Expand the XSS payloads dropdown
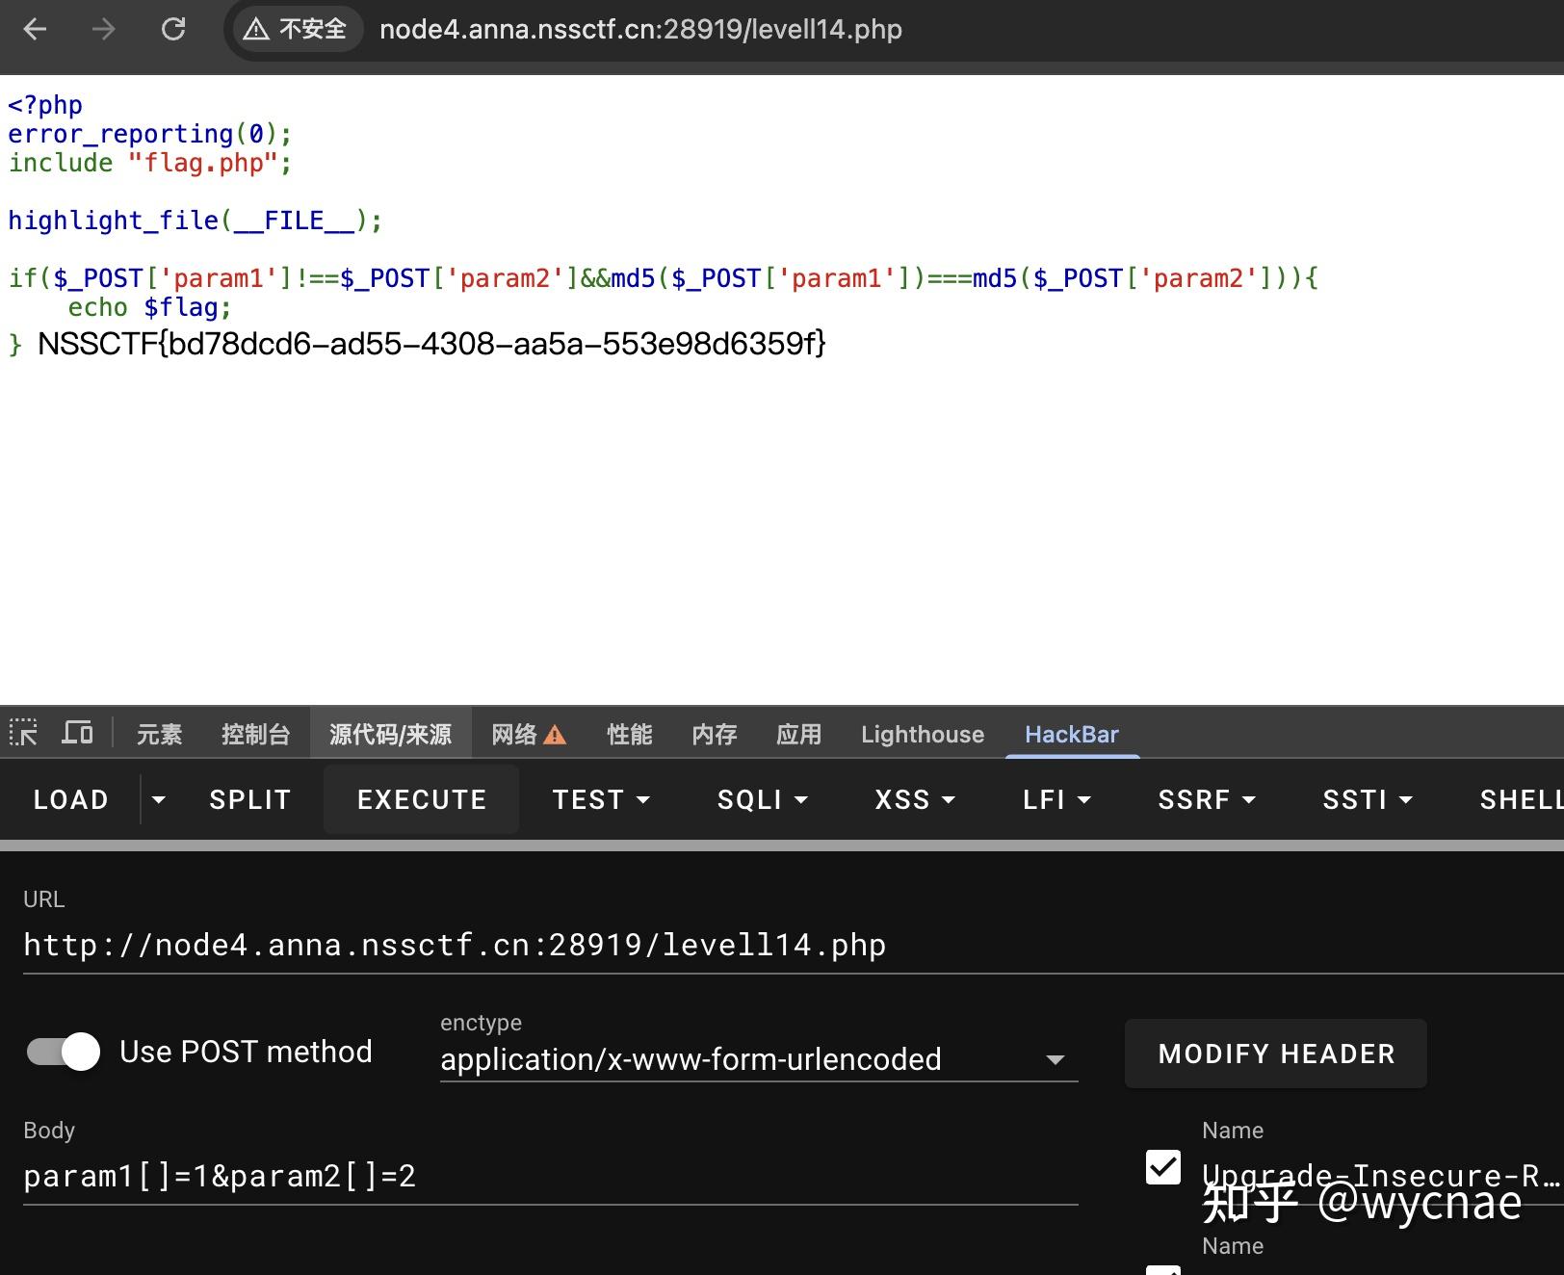 click(913, 799)
